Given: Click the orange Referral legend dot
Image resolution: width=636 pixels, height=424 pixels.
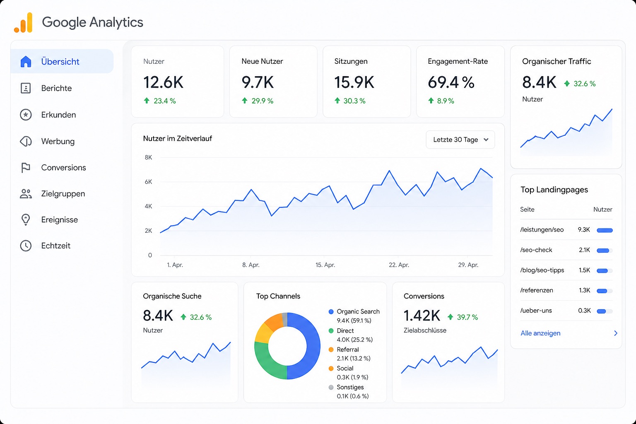Looking at the screenshot, I should pos(331,349).
